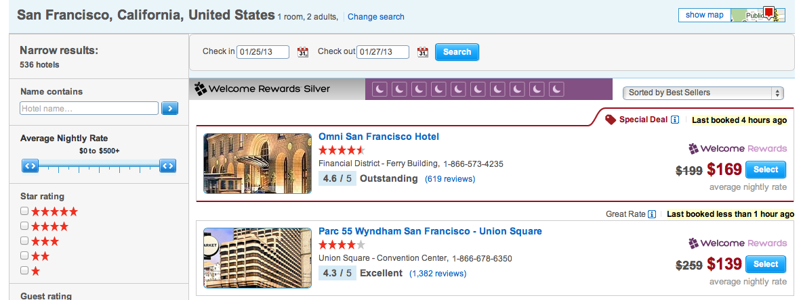Tick the three-star rating checkbox

(x=24, y=241)
